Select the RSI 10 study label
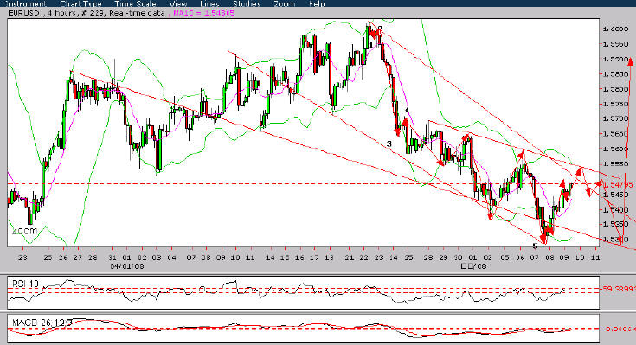The width and height of the screenshot is (636, 345). (x=26, y=284)
